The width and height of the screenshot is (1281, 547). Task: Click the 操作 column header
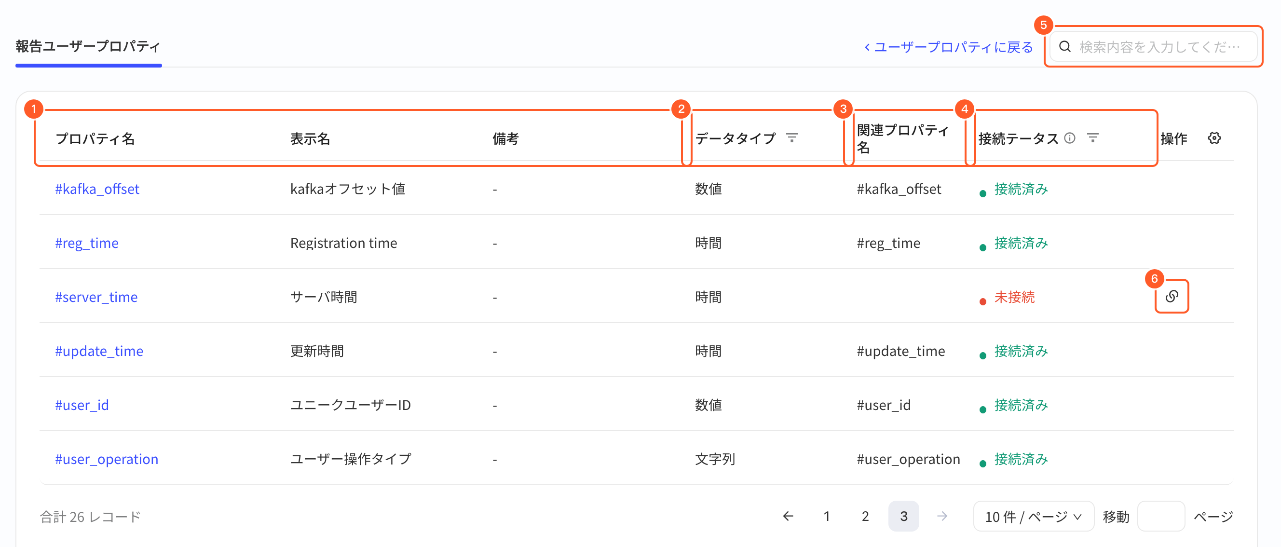[x=1173, y=138]
